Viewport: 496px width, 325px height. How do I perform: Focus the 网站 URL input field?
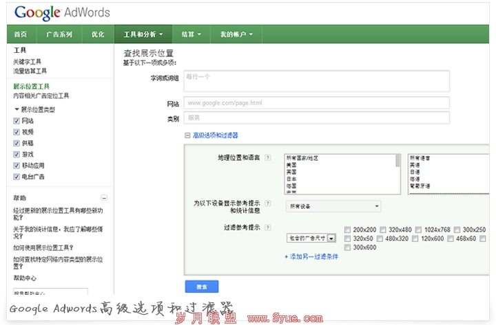[x=316, y=103]
